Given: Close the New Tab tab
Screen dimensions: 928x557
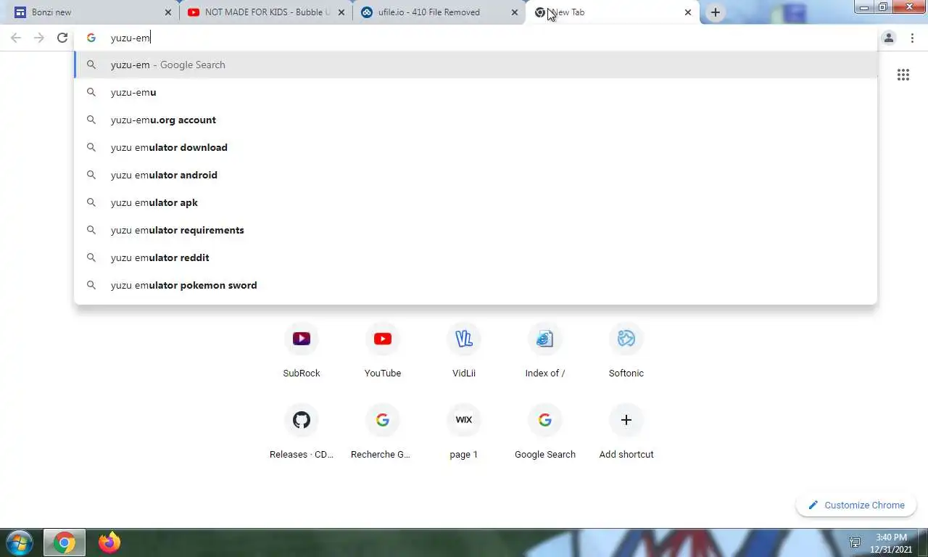Looking at the screenshot, I should tap(688, 12).
